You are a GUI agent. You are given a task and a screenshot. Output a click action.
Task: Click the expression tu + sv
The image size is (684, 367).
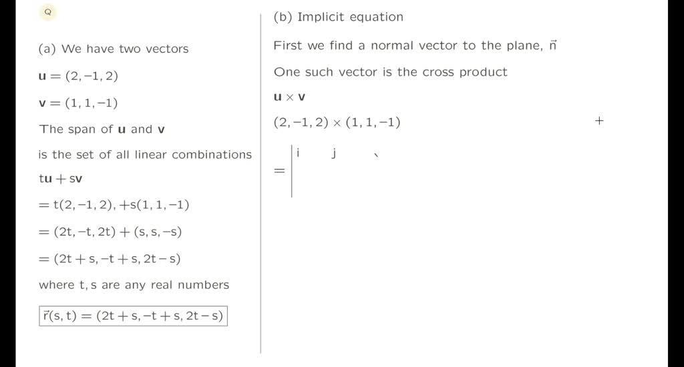[61, 179]
